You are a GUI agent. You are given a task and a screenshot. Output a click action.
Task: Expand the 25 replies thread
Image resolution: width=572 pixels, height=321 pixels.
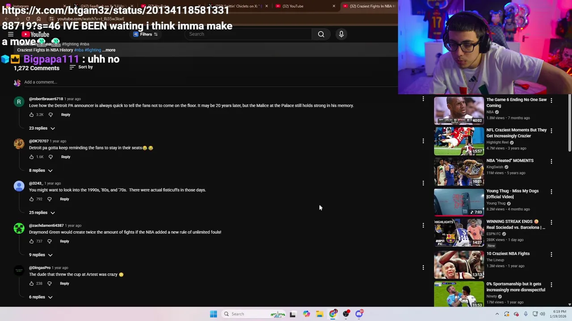click(42, 213)
